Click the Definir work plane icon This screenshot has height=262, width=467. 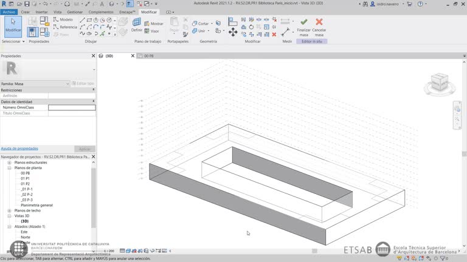[137, 25]
